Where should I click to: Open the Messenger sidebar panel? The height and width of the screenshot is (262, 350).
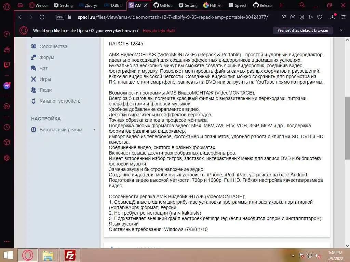[x=7, y=86]
